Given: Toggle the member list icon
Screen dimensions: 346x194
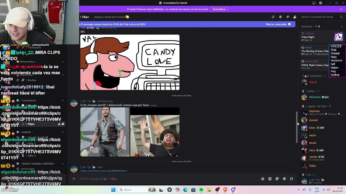Looking at the screenshot, I should pos(295,17).
